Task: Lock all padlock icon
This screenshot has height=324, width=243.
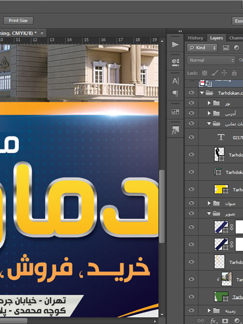Action: pyautogui.click(x=234, y=73)
